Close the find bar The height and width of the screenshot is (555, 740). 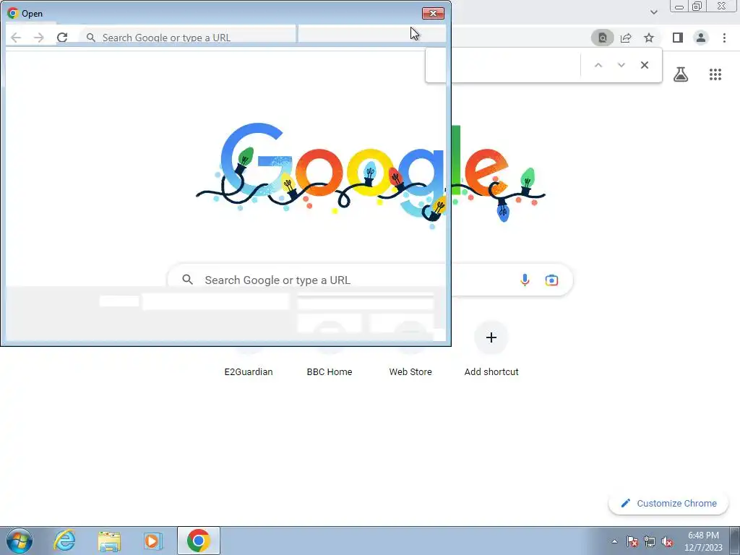[x=644, y=65]
